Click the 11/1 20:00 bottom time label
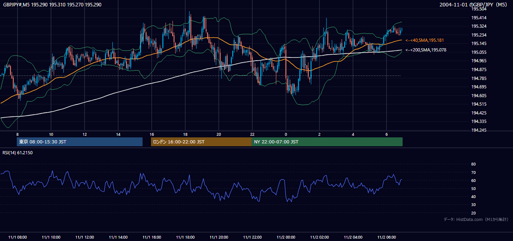Screen dimensions: 513x241 [x=219, y=237]
